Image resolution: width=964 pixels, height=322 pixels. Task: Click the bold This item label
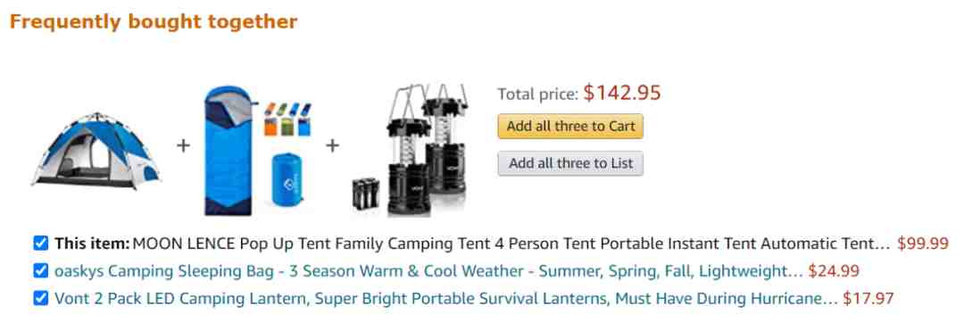92,244
